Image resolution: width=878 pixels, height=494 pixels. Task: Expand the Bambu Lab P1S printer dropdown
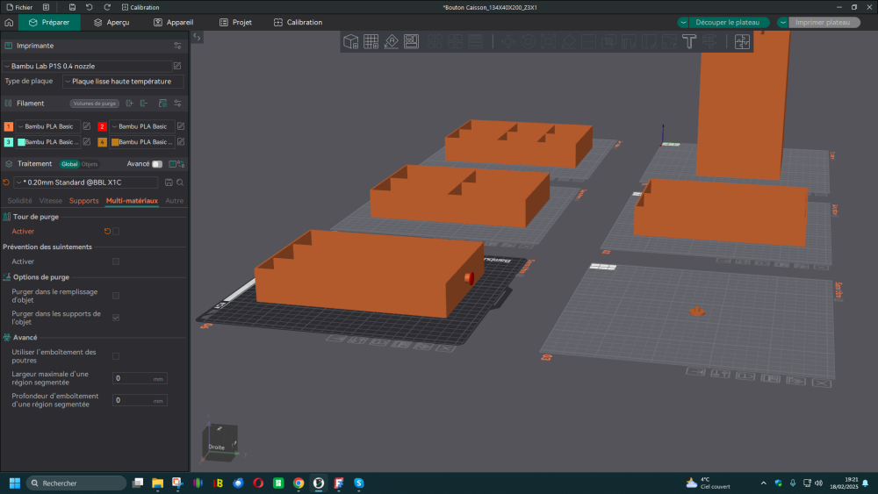88,66
